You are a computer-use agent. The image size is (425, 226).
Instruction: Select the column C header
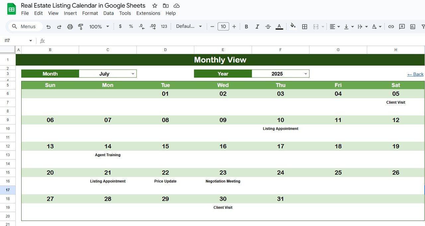(x=108, y=50)
